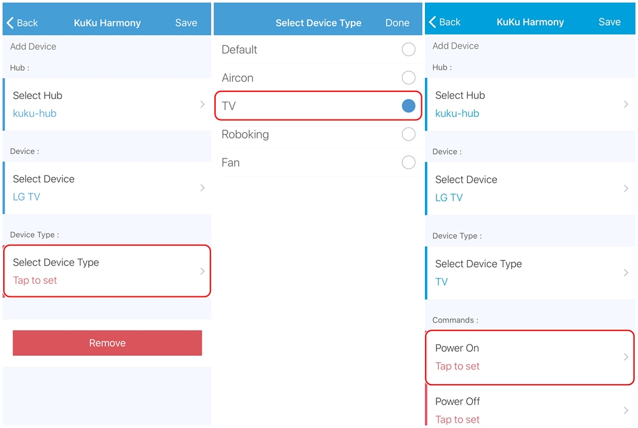Tap Done on Select Device Type screen

pyautogui.click(x=397, y=23)
